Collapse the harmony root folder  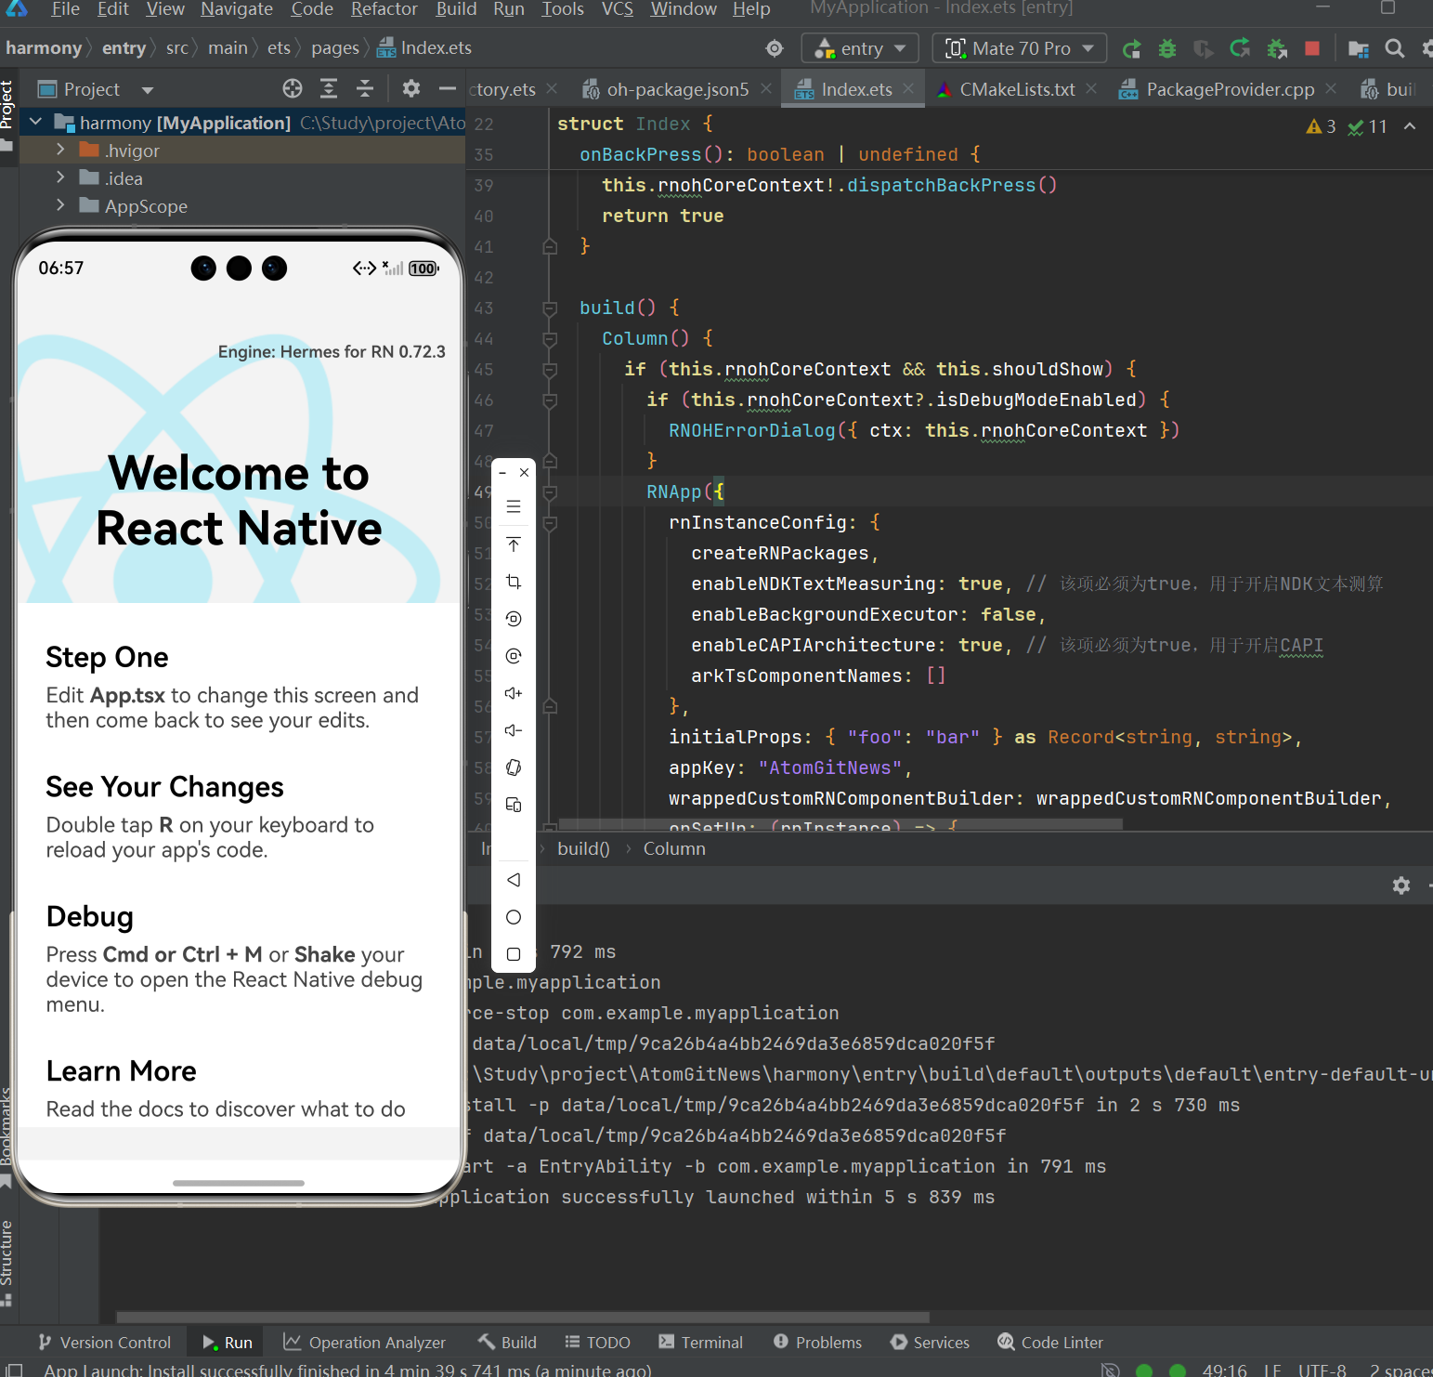[x=35, y=122]
